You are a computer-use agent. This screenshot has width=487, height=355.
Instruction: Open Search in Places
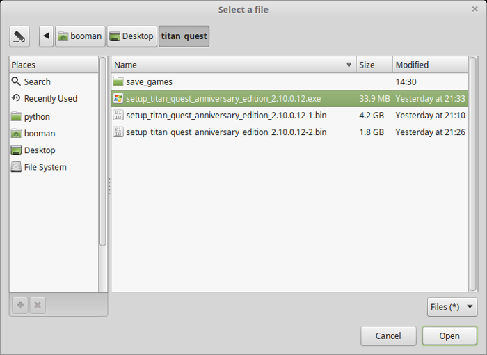tap(54, 81)
